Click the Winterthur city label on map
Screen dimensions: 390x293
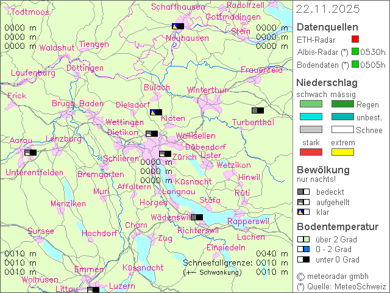click(207, 90)
